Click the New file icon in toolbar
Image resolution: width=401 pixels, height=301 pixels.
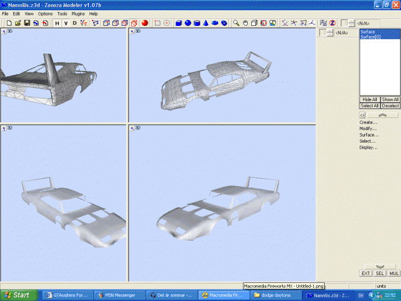(x=9, y=23)
